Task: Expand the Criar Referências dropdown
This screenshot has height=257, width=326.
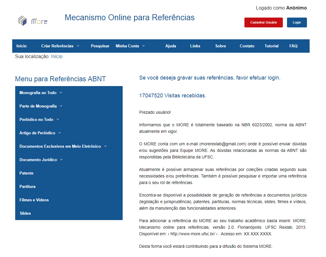Action: click(x=60, y=46)
